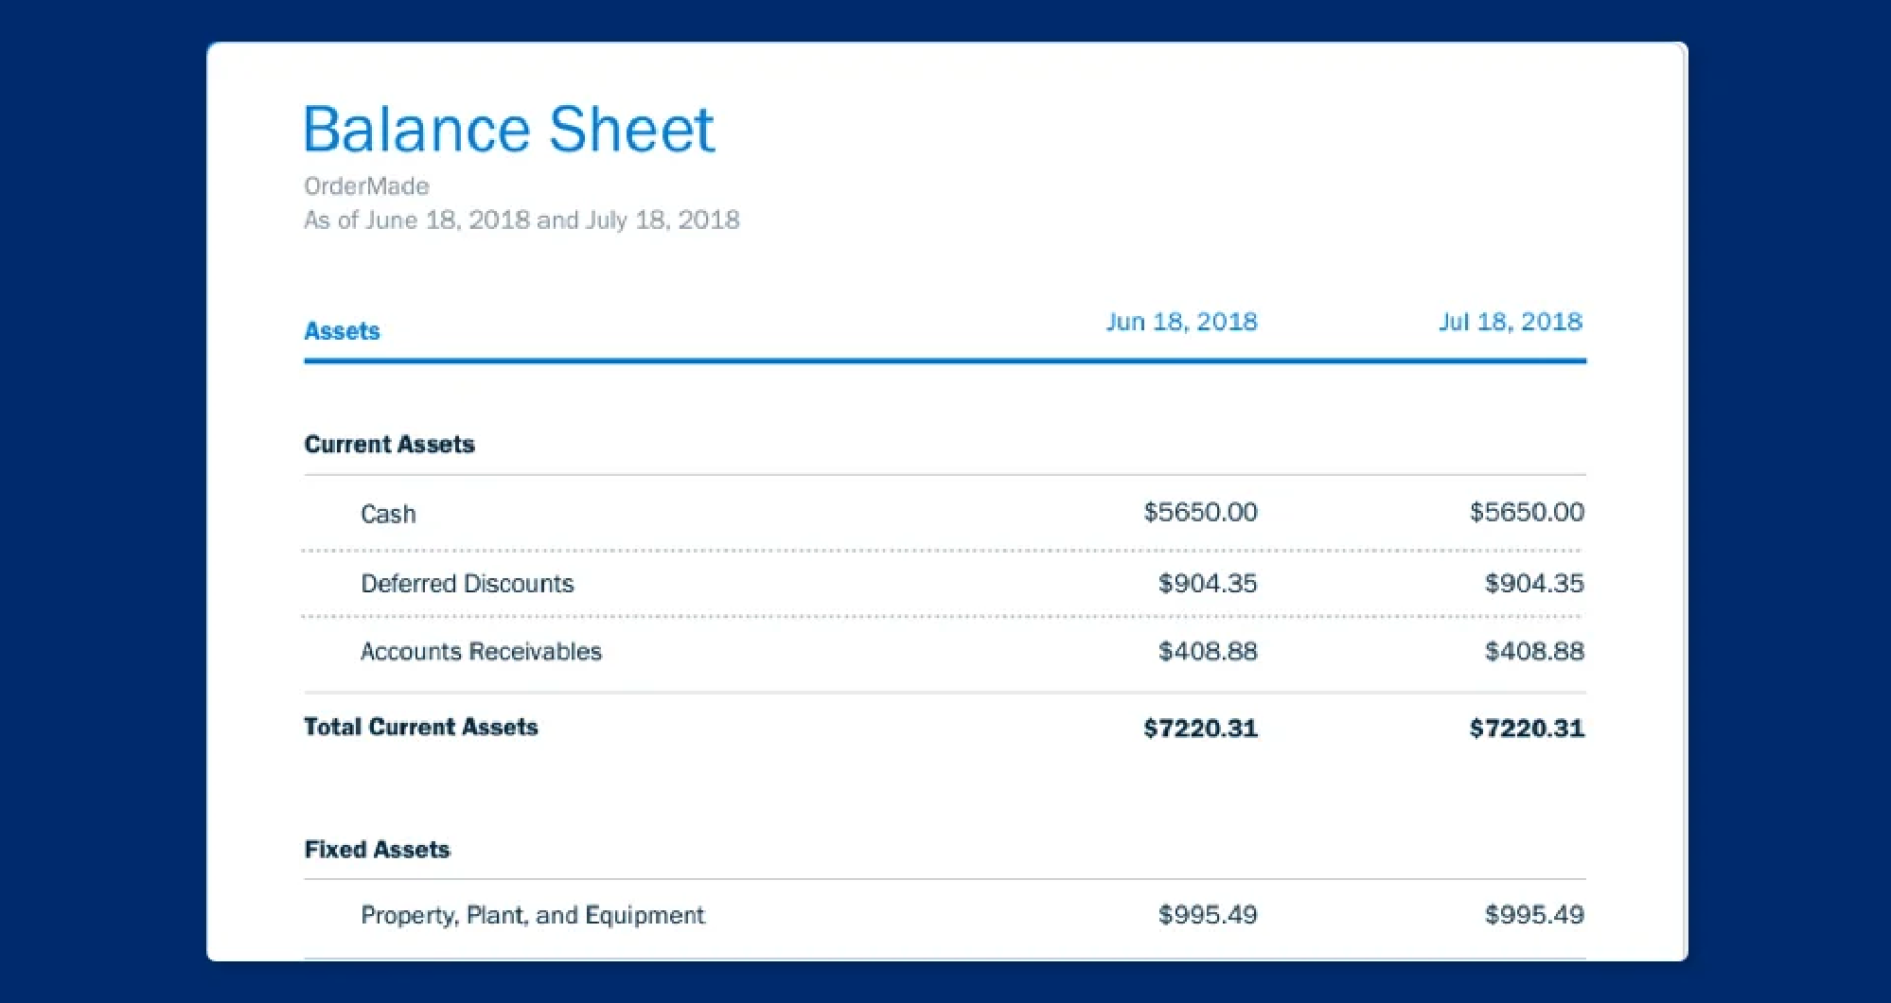The height and width of the screenshot is (1003, 1891).
Task: Click the date range subtitle text
Action: coord(521,220)
